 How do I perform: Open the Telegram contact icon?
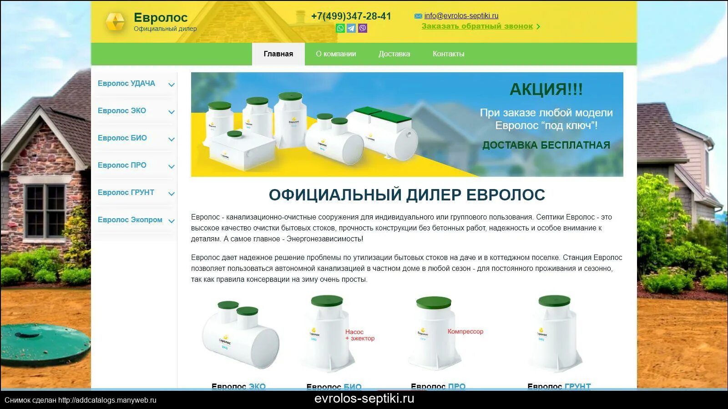[351, 28]
